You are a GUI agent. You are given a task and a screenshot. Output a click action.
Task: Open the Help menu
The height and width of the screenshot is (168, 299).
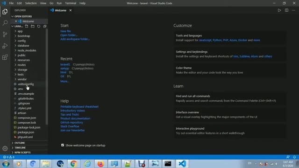(x=82, y=3)
